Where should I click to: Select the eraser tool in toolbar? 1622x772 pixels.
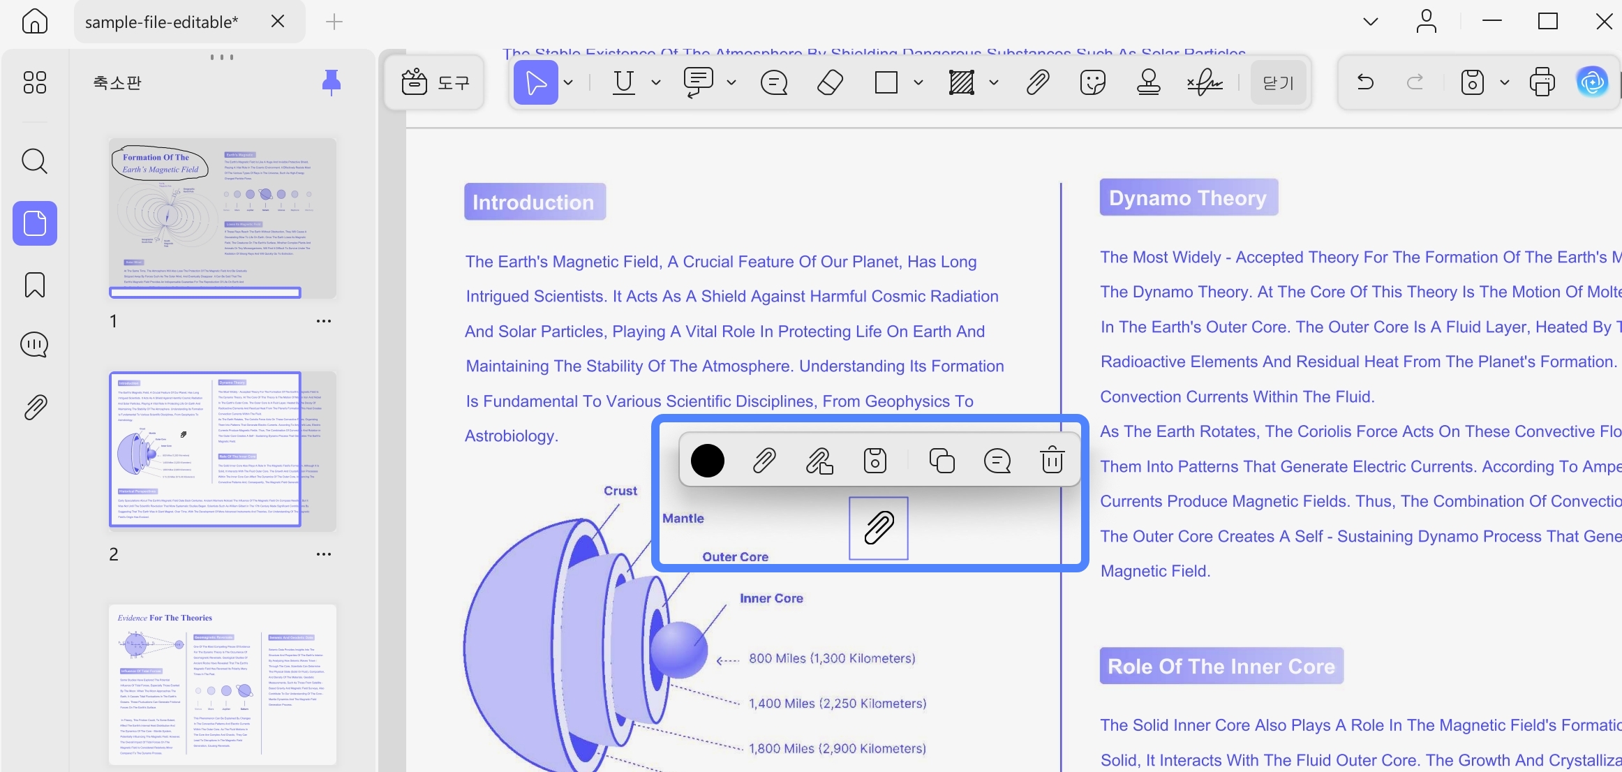[830, 82]
